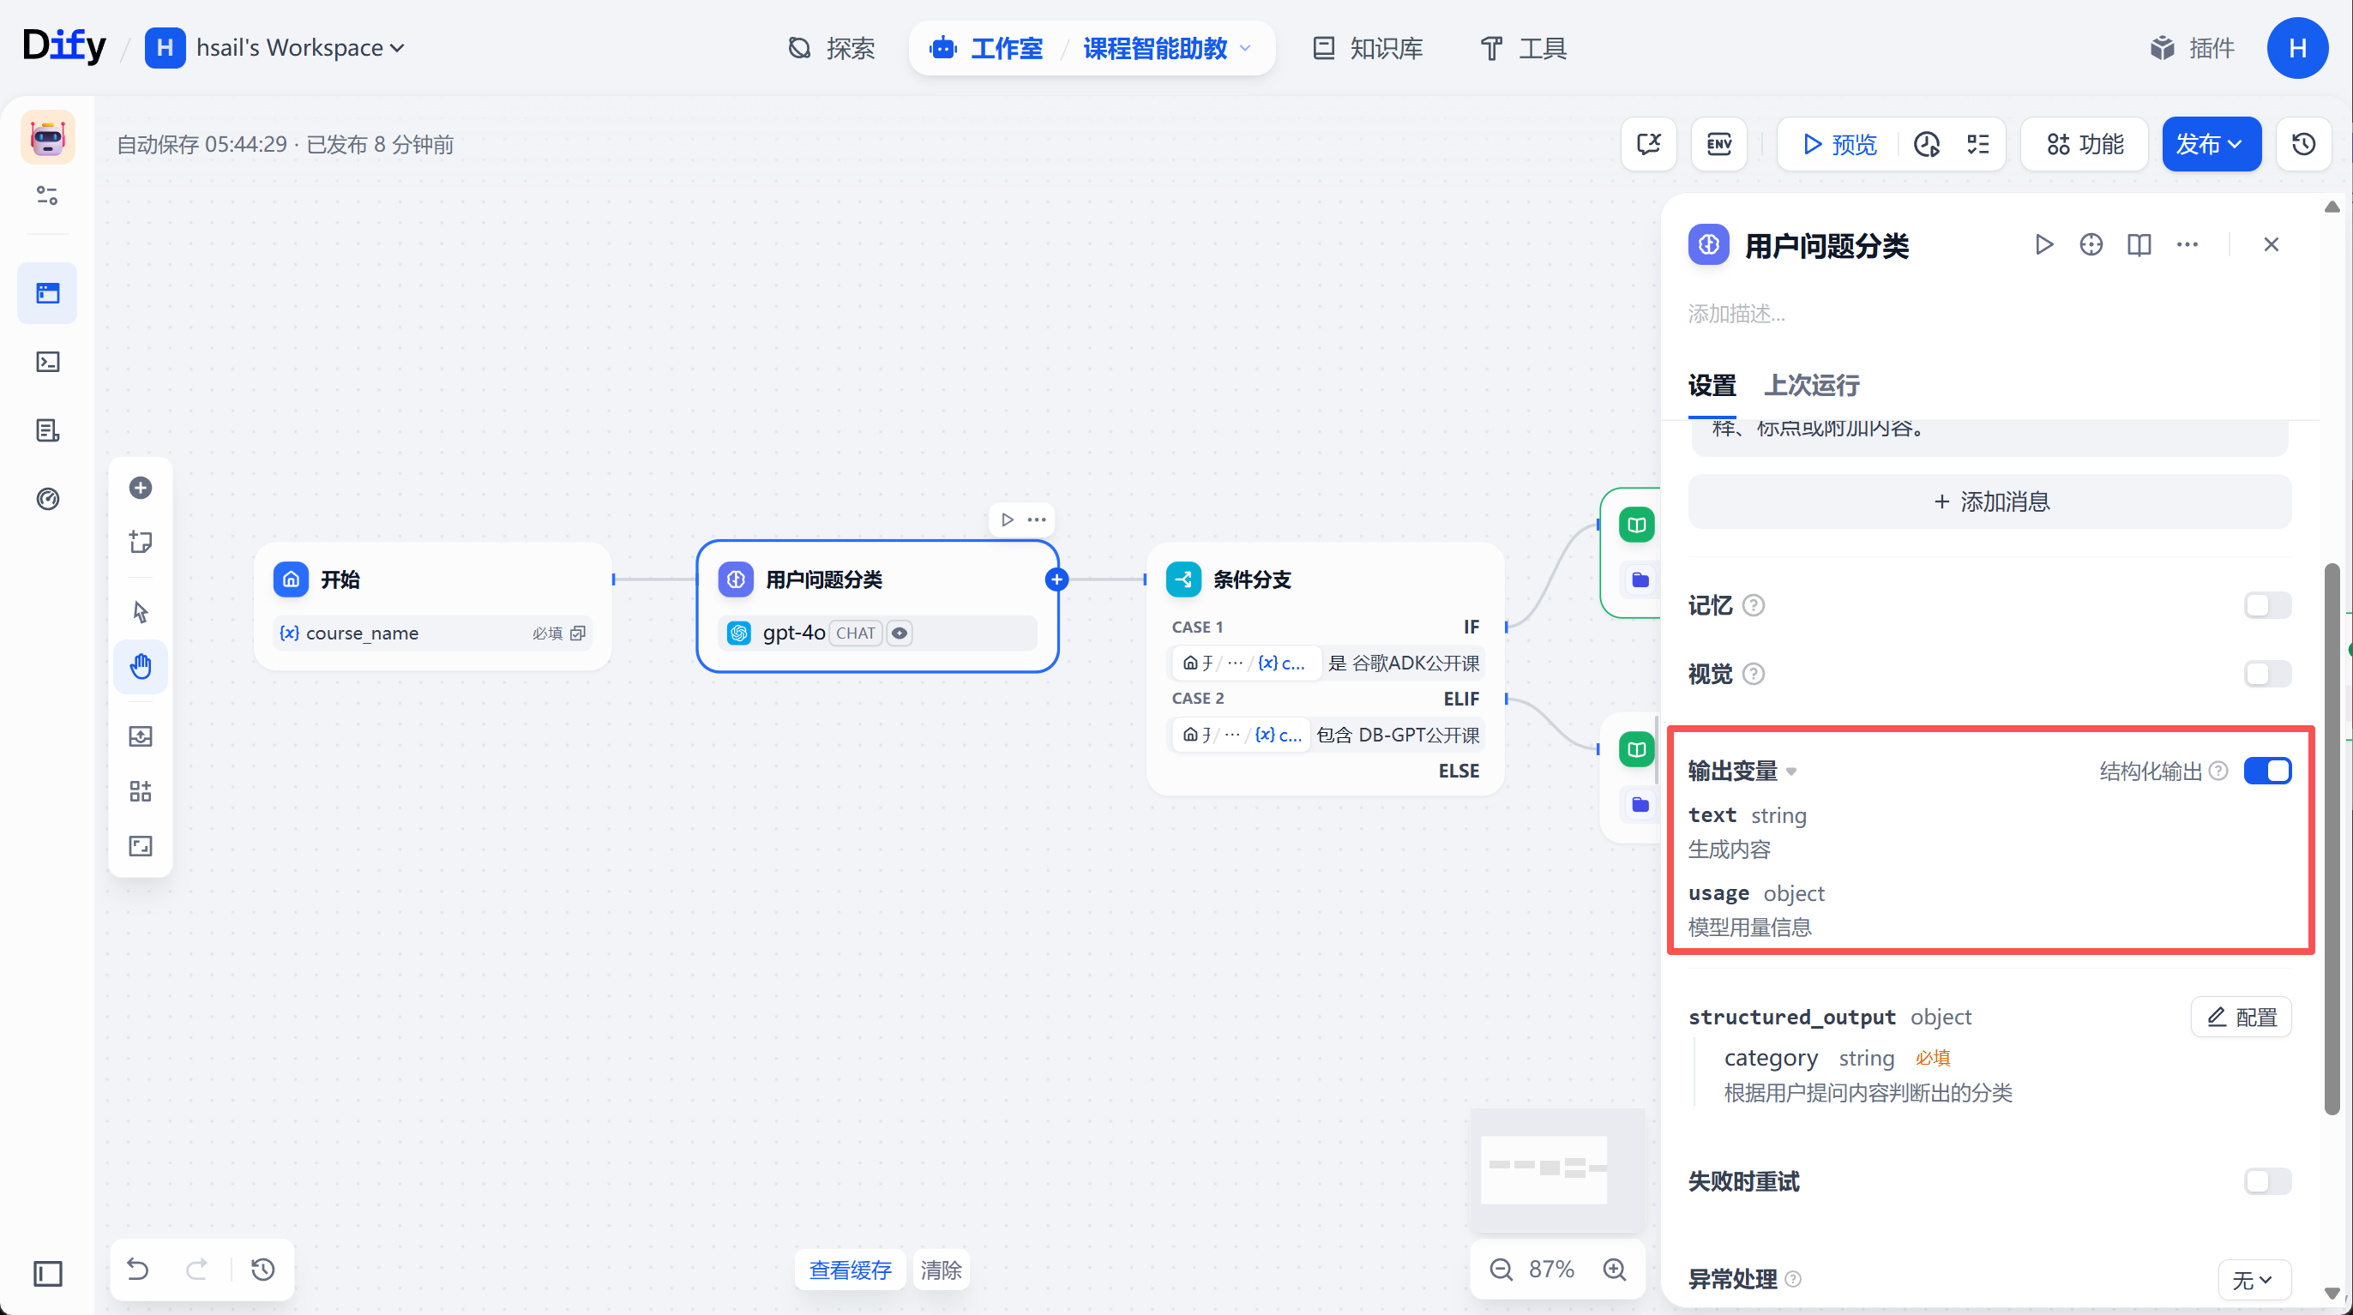Click the target locate icon in panel header
This screenshot has height=1315, width=2353.
coord(2091,243)
